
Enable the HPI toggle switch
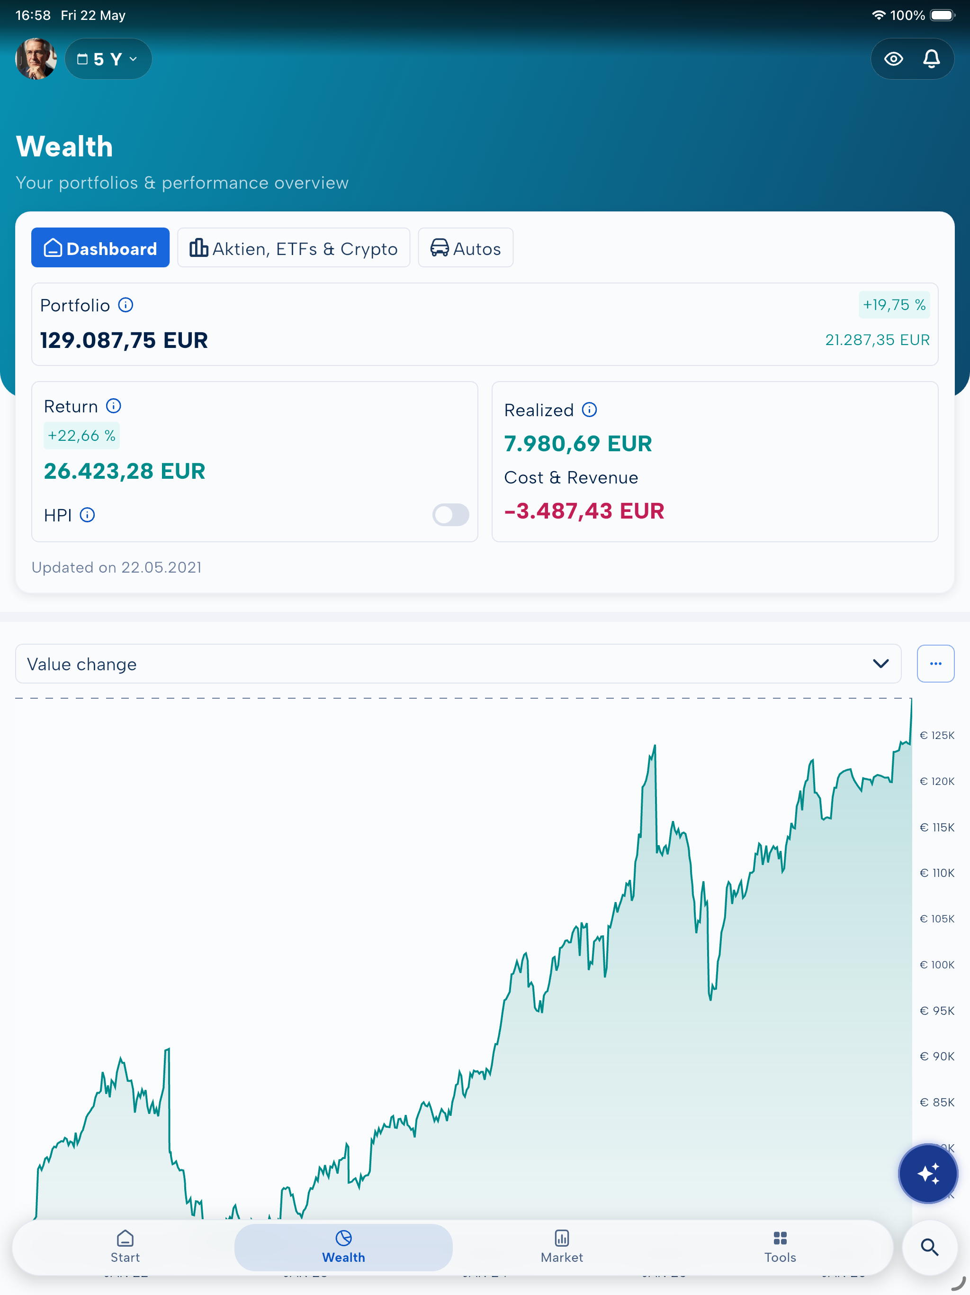450,515
